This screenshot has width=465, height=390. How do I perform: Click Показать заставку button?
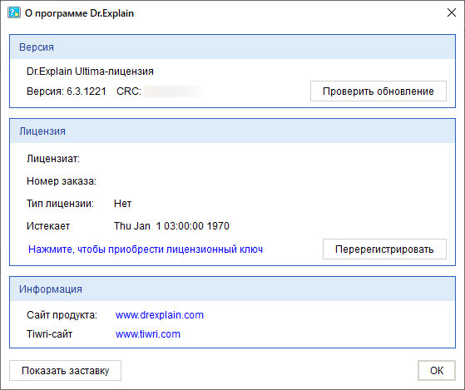tap(65, 370)
